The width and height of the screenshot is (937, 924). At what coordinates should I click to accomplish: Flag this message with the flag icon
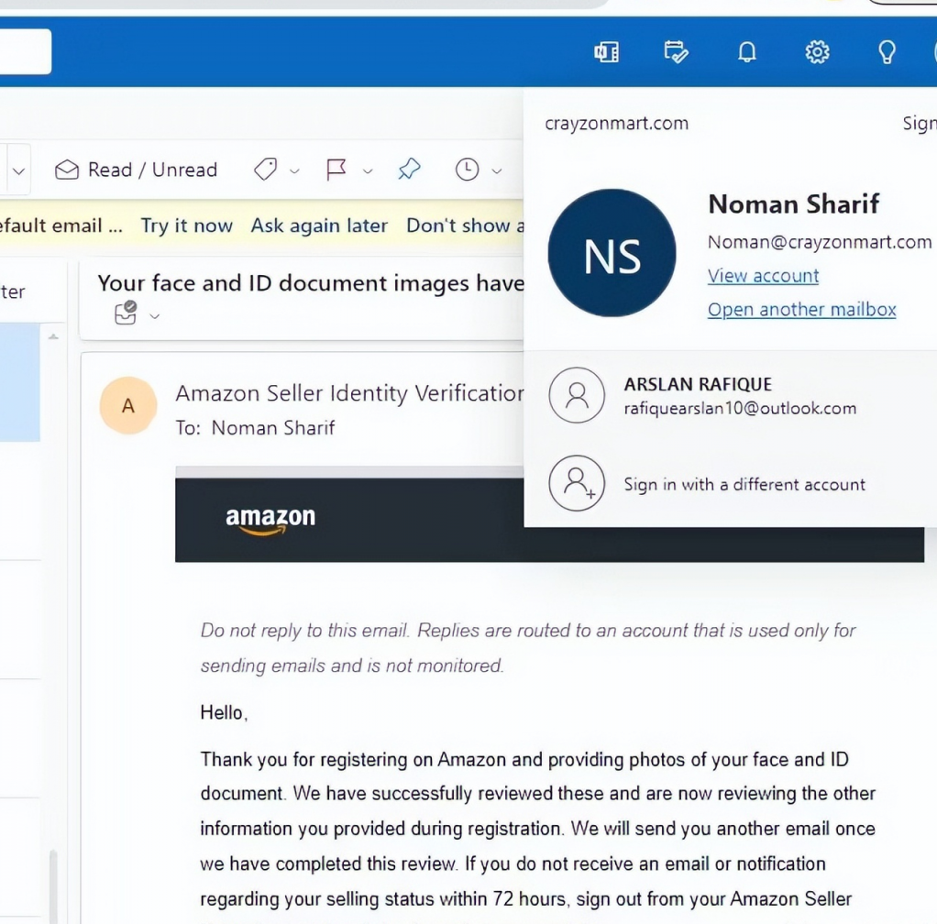(x=336, y=170)
